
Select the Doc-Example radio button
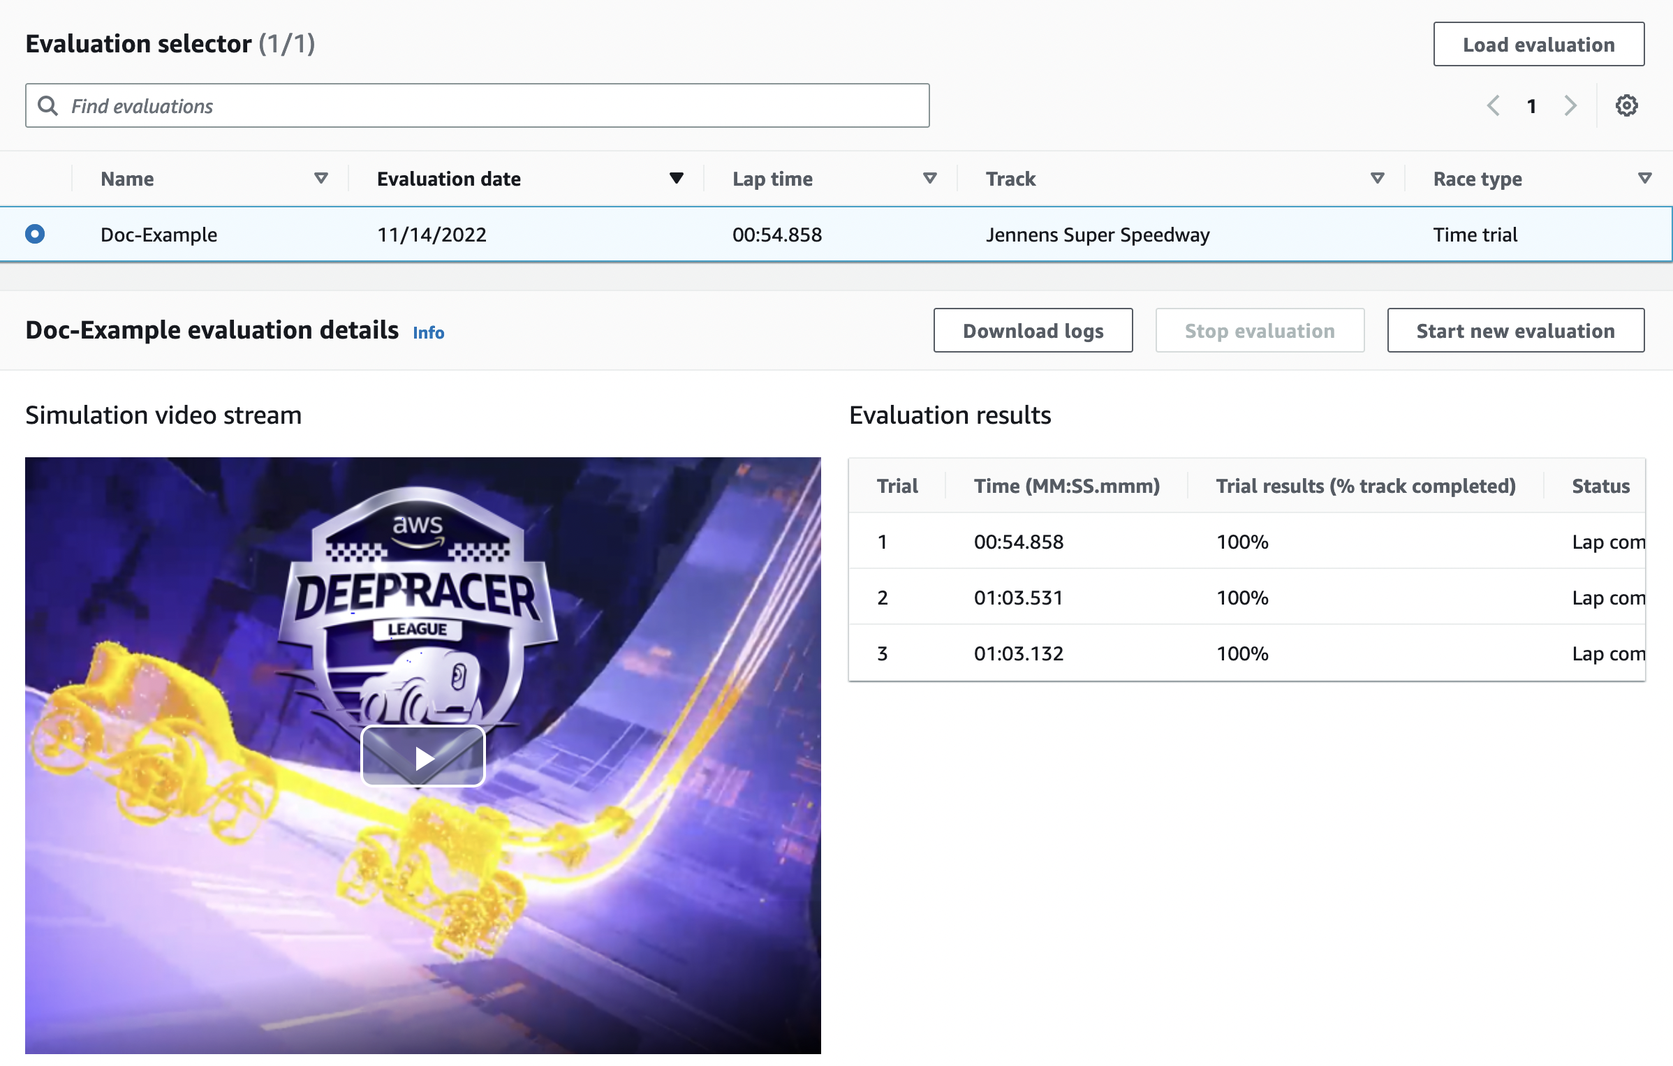(35, 235)
